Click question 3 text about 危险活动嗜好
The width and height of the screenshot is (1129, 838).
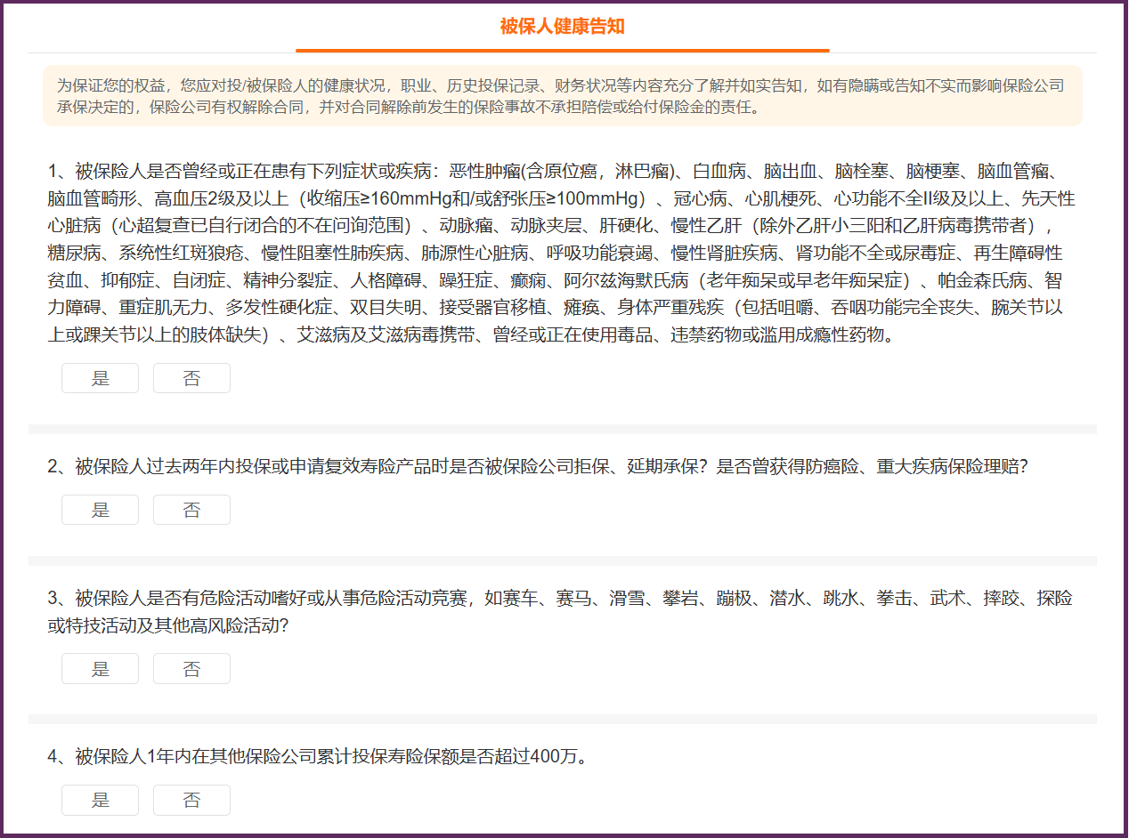[x=559, y=611]
